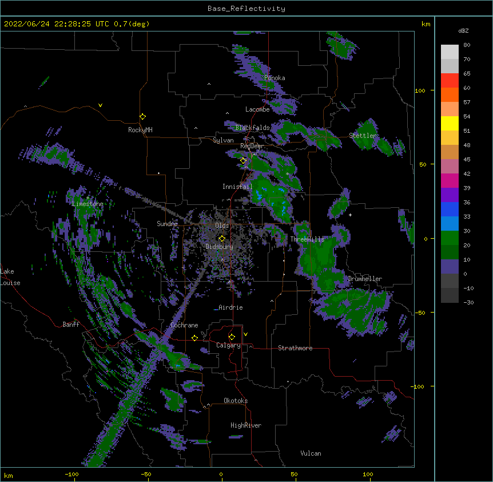
Task: Click the Airdrie label
Action: (231, 307)
